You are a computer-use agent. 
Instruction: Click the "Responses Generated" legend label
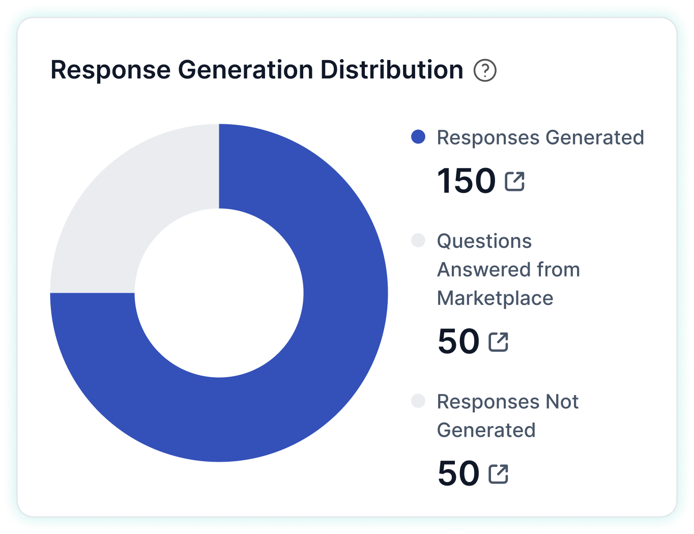(540, 137)
